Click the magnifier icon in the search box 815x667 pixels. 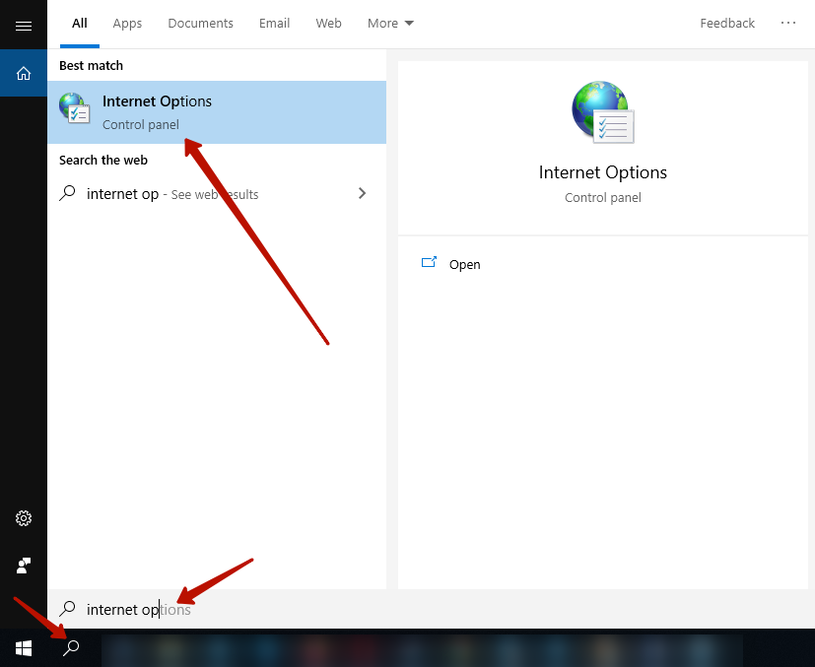[67, 608]
